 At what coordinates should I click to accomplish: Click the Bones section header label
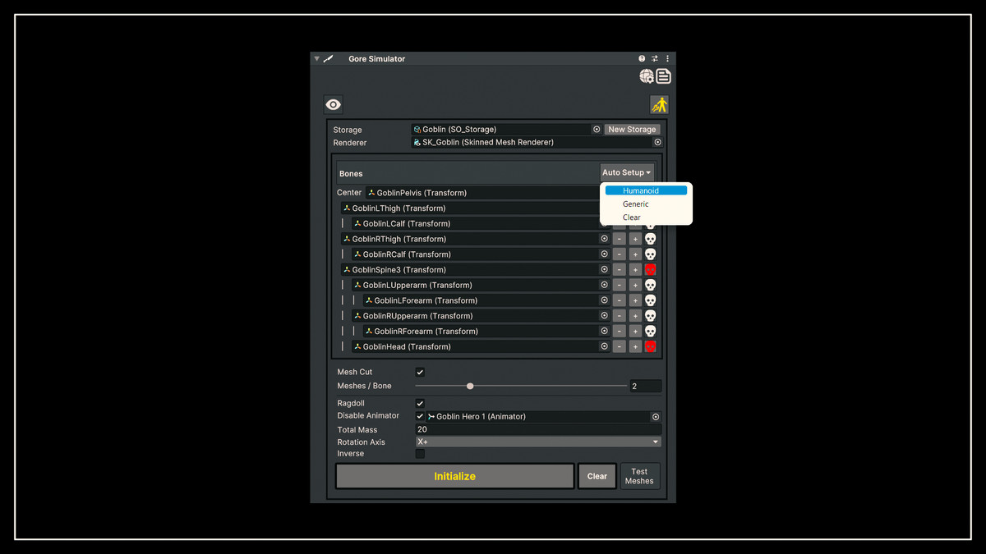point(351,174)
